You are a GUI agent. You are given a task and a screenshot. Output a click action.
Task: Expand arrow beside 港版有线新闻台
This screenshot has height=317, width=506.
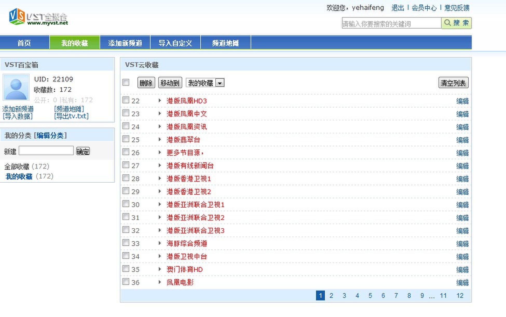pos(160,166)
